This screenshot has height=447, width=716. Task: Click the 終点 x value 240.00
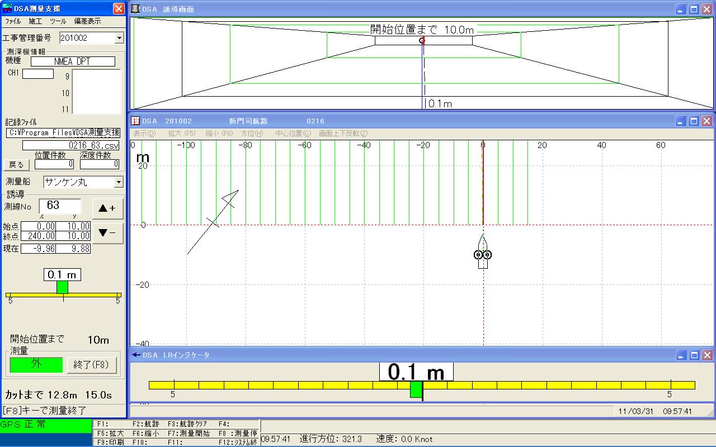[39, 236]
